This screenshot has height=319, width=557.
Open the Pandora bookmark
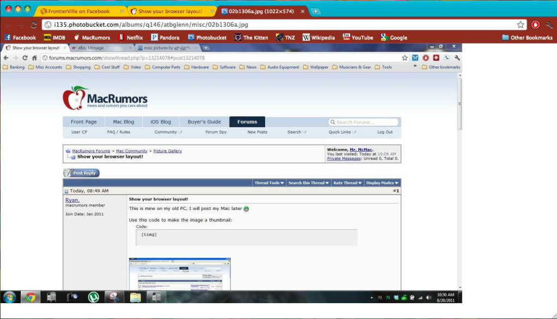[165, 37]
